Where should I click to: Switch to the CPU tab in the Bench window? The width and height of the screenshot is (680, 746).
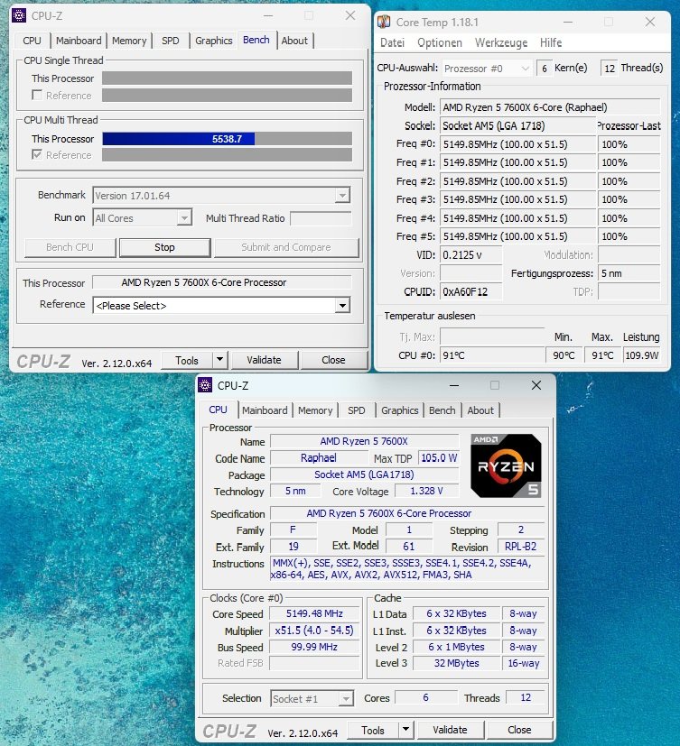click(32, 41)
